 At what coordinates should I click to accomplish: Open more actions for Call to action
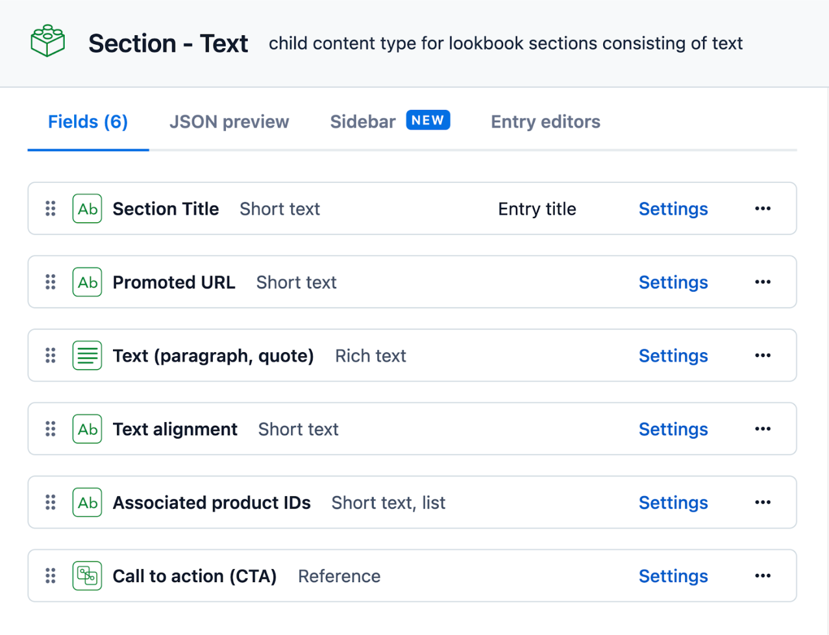point(763,576)
